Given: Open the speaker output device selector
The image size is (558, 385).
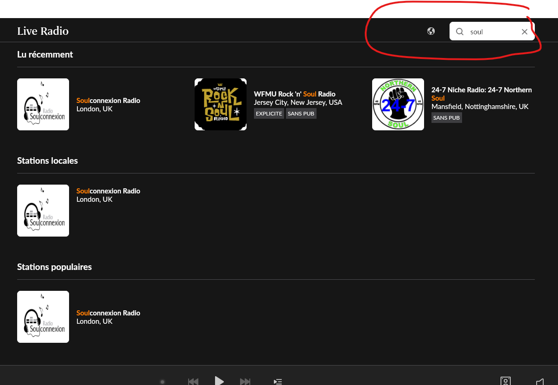Looking at the screenshot, I should [506, 381].
